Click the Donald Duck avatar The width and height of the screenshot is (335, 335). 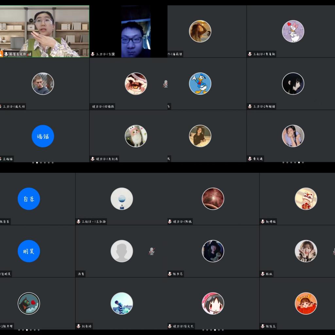(200, 83)
